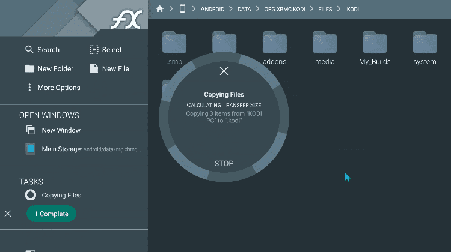Navigate to ORG.XBMC.KODI in the path bar

[285, 9]
